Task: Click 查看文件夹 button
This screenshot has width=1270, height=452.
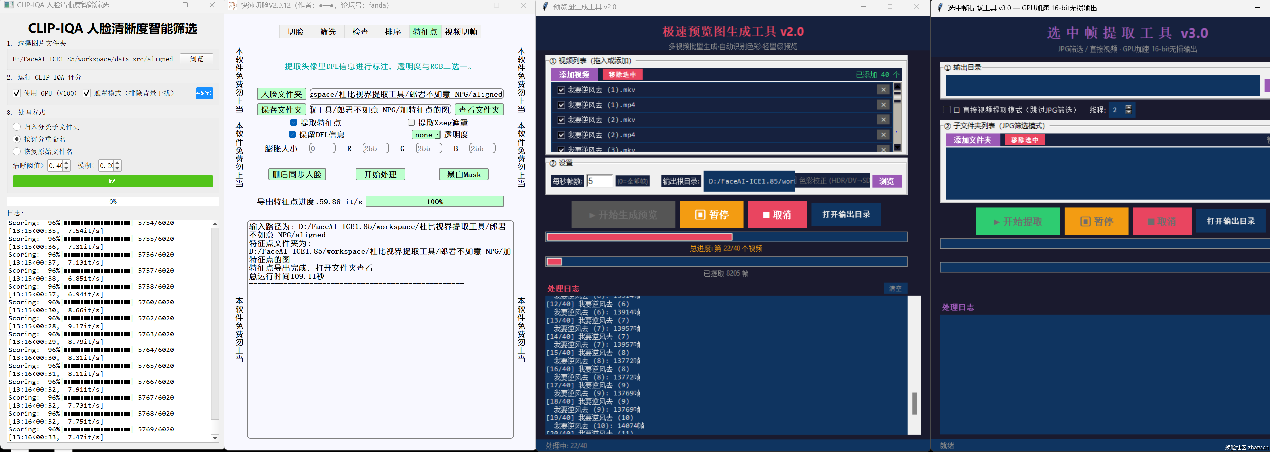Action: [x=479, y=109]
